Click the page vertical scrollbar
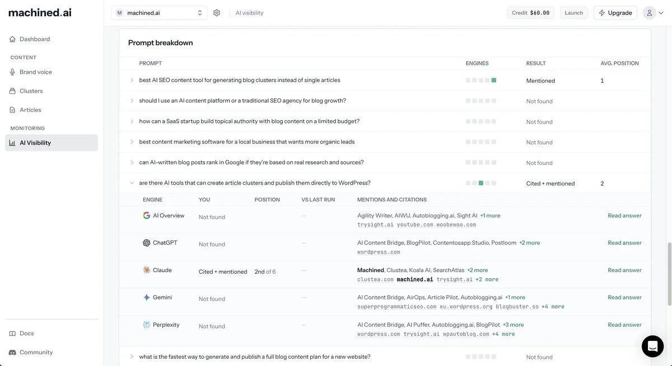This screenshot has height=366, width=672. (669, 274)
